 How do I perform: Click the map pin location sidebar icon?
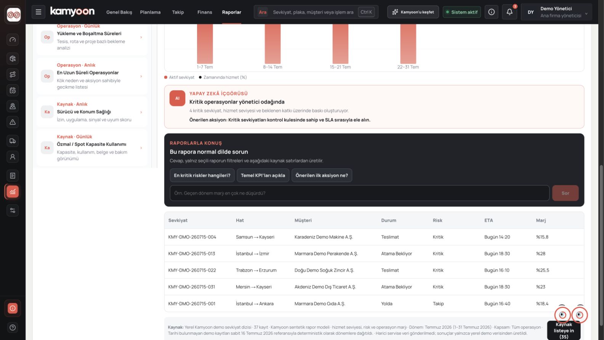point(13,106)
